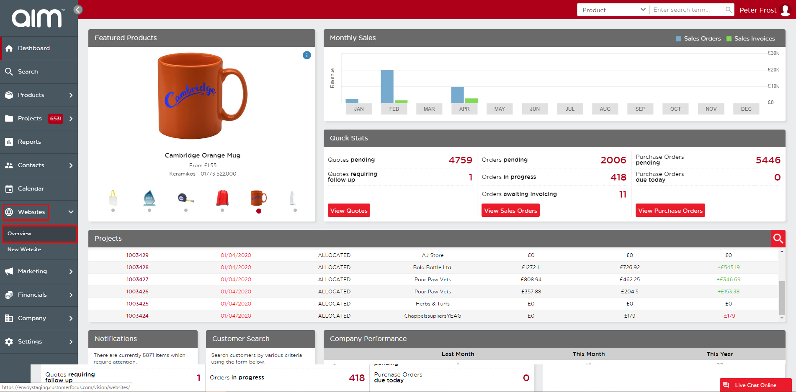Click the featured product info icon
796x392 pixels.
coord(307,55)
